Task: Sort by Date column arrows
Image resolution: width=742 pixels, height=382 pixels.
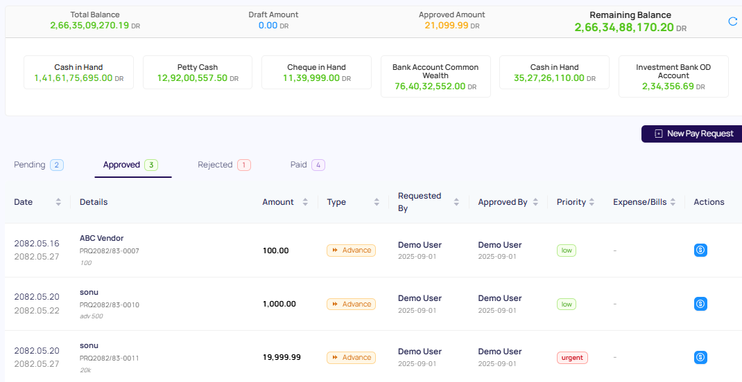Action: point(58,202)
